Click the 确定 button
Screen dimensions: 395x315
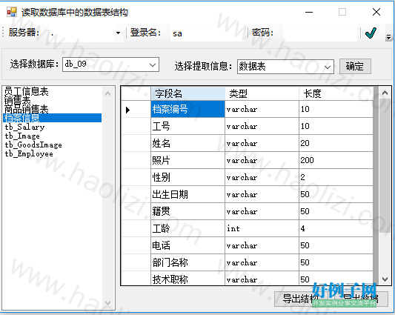(355, 67)
